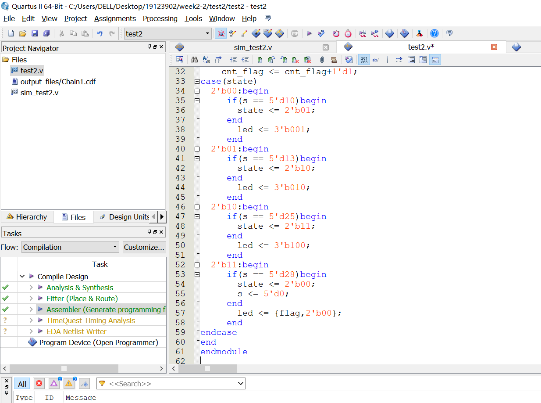The height and width of the screenshot is (403, 541).
Task: Switch to the Design Units tab
Action: pos(125,217)
